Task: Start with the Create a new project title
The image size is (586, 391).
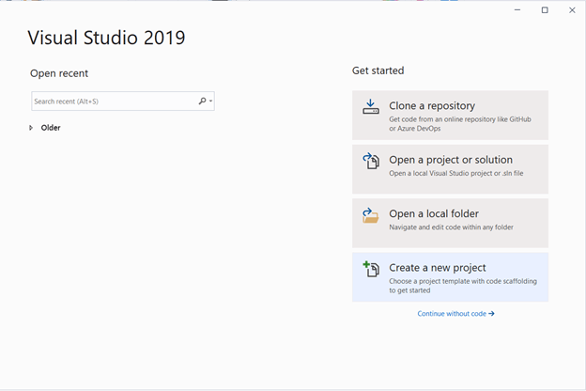Action: 438,268
